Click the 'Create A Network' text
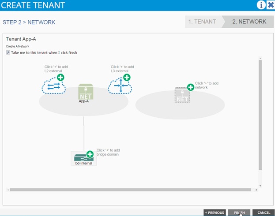This screenshot has height=216, width=275. coord(18,46)
